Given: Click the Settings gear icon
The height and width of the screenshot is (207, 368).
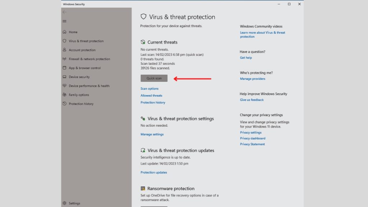Looking at the screenshot, I should point(65,203).
